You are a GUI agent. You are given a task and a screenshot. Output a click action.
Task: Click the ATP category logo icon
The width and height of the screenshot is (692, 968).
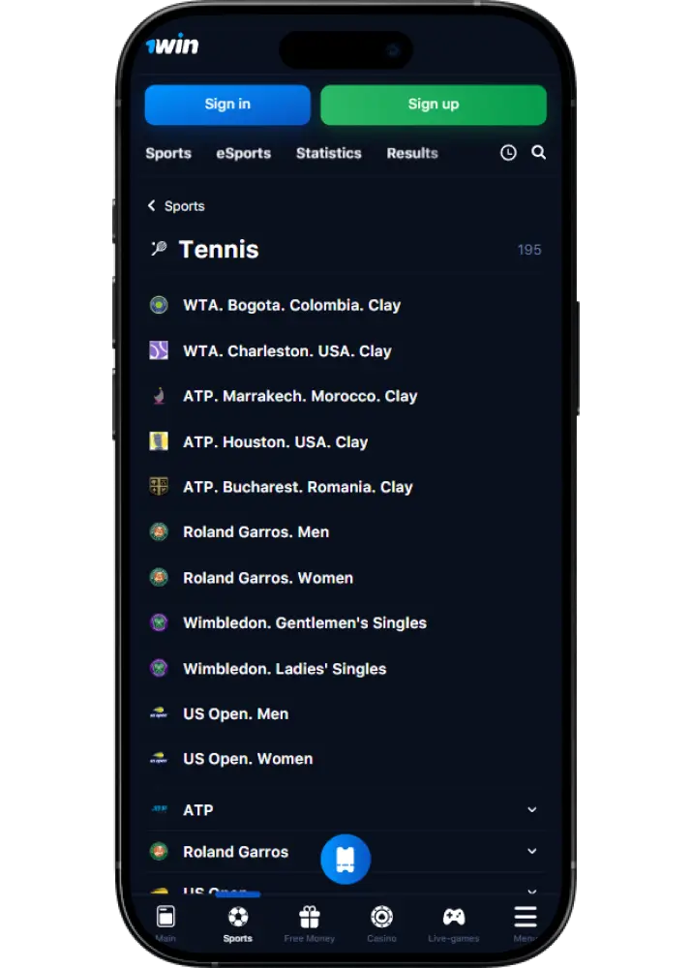point(160,808)
